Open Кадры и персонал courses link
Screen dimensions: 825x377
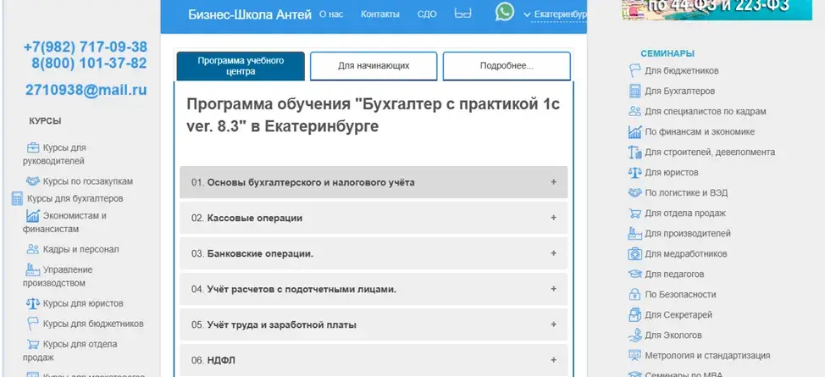pyautogui.click(x=81, y=249)
